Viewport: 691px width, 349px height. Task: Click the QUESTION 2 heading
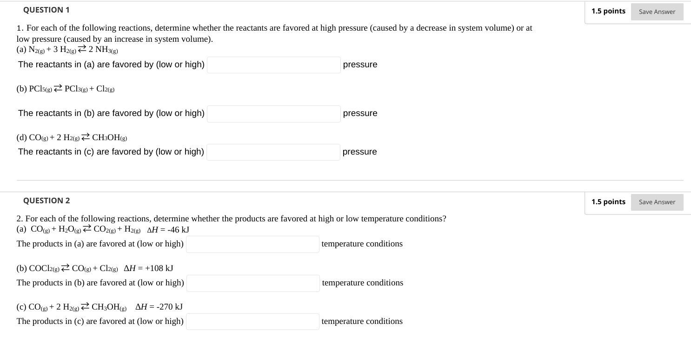46,200
